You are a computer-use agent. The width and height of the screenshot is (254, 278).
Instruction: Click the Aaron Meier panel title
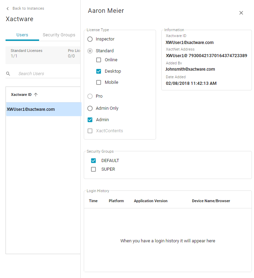coord(106,11)
